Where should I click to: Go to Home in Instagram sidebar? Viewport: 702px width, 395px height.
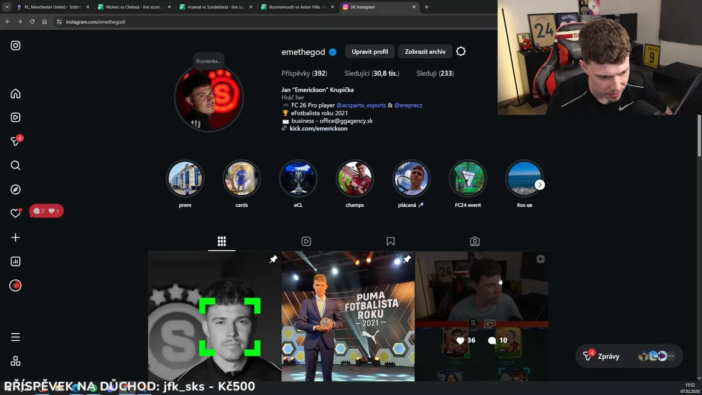(x=15, y=93)
